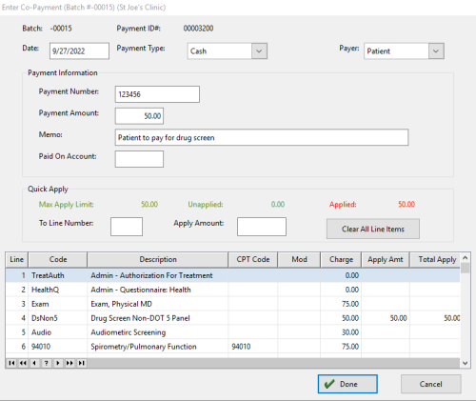Go to last record in grid navigator

pyautogui.click(x=81, y=363)
